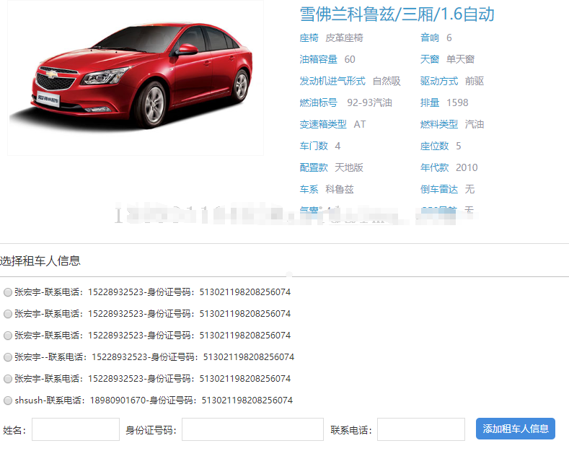Screen dimensions: 569x451
Task: Click the 科鲁兹 series value
Action: point(339,189)
